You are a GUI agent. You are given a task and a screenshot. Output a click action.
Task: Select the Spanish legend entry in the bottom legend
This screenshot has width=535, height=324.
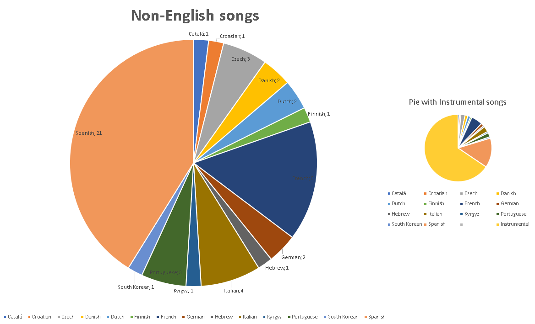(375, 317)
